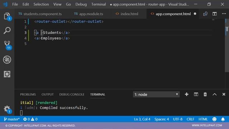Open the Debug menu
229x129 pixels.
(x=81, y=4)
